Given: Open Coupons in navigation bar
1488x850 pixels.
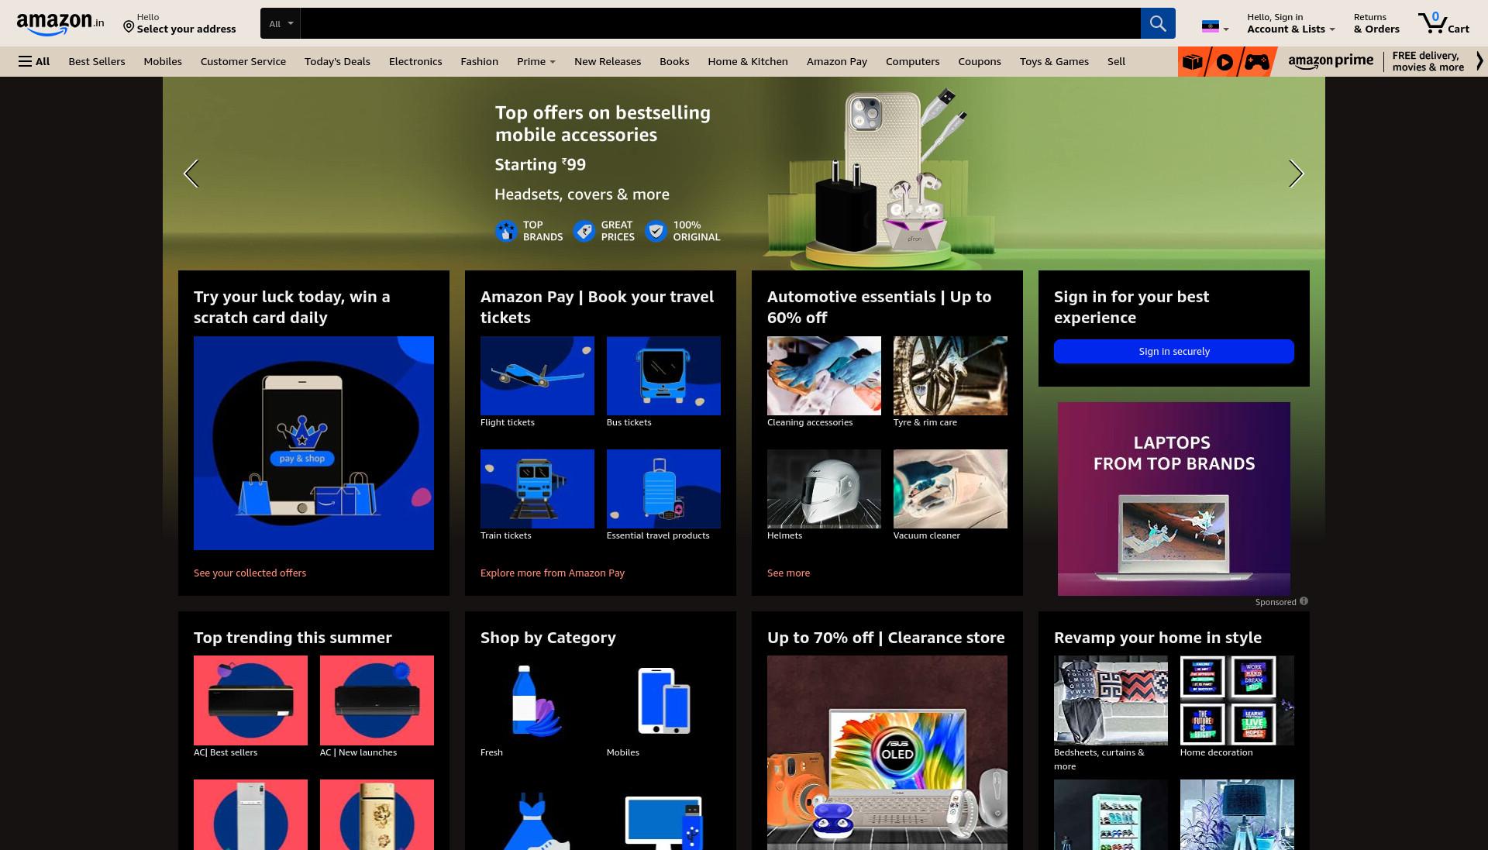Looking at the screenshot, I should [980, 61].
